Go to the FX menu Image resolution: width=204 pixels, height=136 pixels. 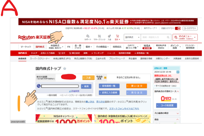69,47
